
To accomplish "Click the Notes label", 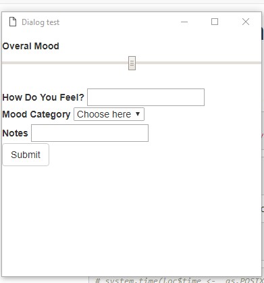I will click(15, 133).
